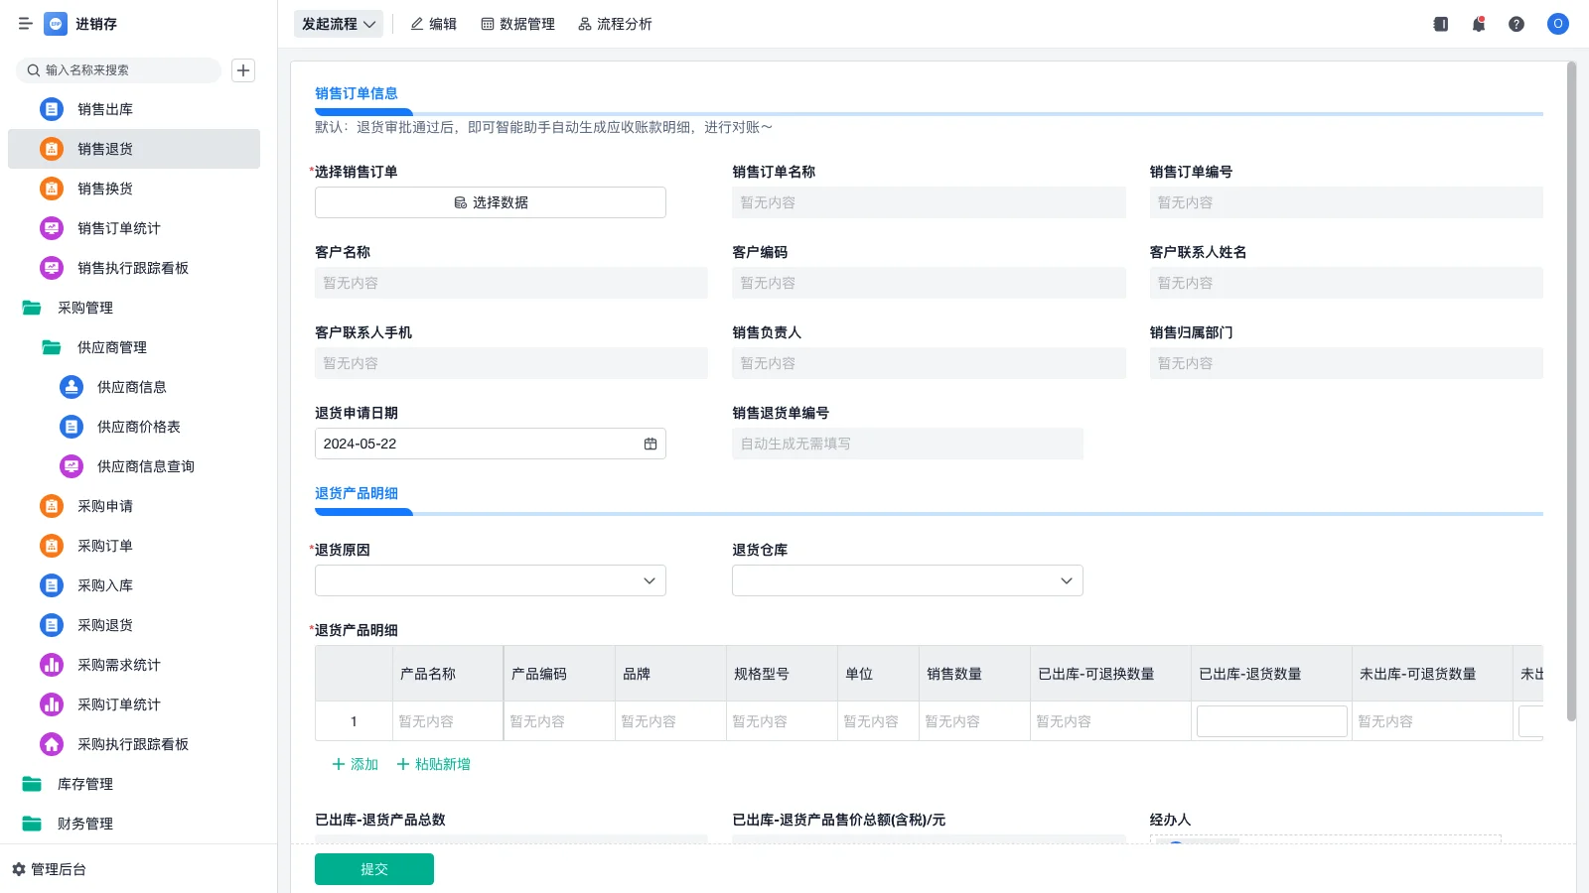
Task: Collapse the 采购管理 folder
Action: [32, 308]
